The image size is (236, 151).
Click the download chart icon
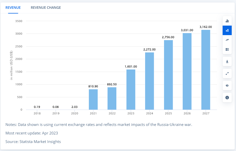(x=227, y=61)
